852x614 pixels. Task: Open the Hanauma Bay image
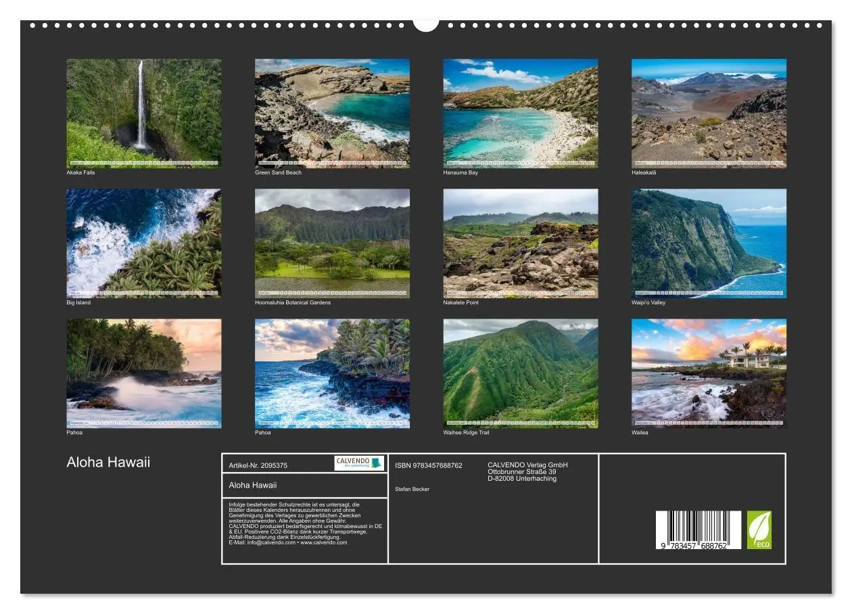(519, 112)
